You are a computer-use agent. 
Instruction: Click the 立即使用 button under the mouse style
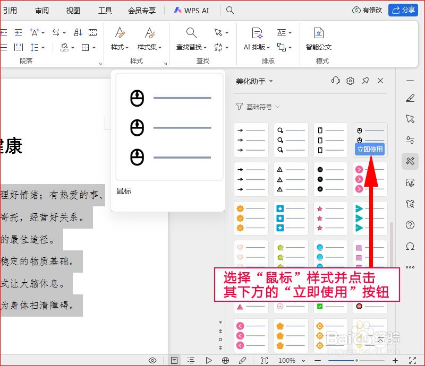pyautogui.click(x=370, y=149)
